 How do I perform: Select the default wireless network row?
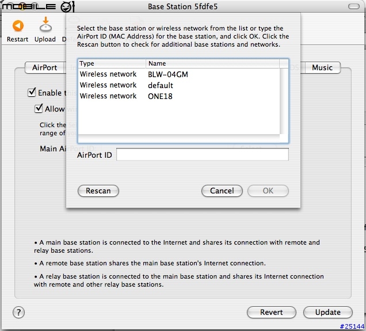point(179,85)
